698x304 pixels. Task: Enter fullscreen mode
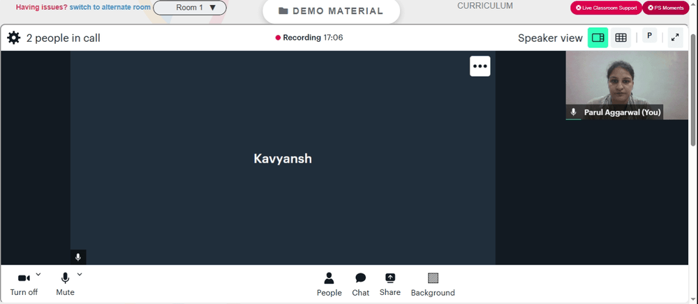click(675, 38)
